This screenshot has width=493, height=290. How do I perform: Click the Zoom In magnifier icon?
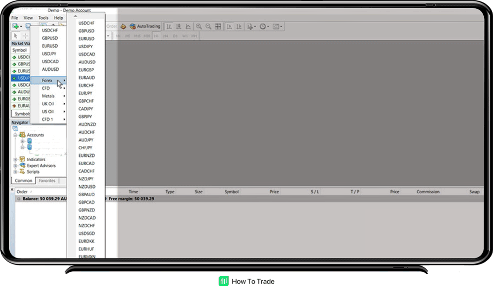[x=199, y=27]
